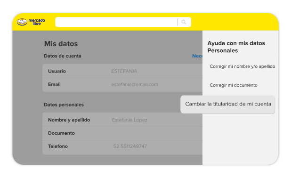Click the 'Datos de cuenta' section title
This screenshot has width=291, height=178.
coord(63,56)
